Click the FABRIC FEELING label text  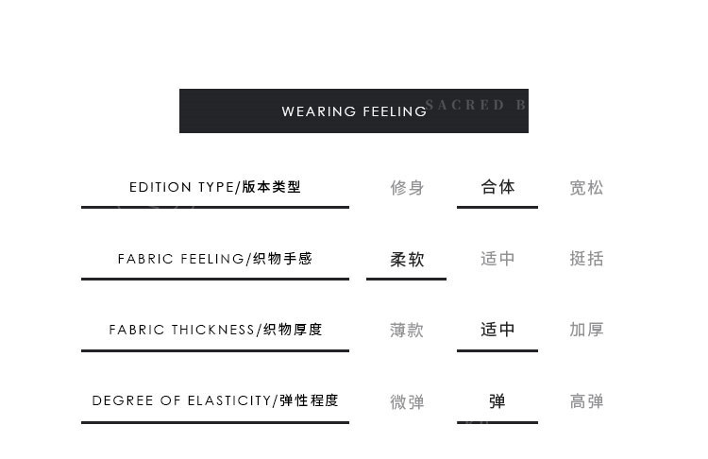pyautogui.click(x=179, y=259)
